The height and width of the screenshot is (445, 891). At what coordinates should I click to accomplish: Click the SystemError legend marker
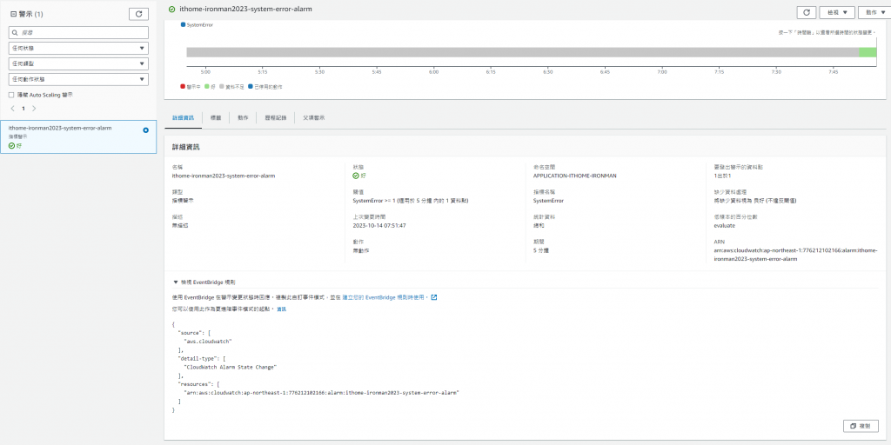tap(183, 25)
